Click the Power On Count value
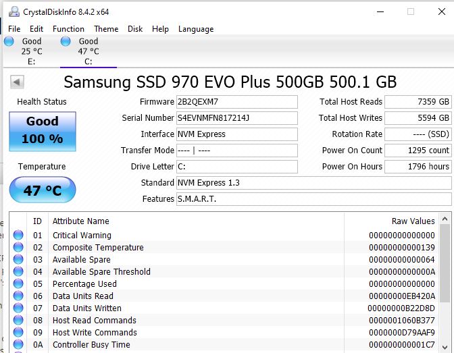This screenshot has height=353, width=454. (x=418, y=151)
